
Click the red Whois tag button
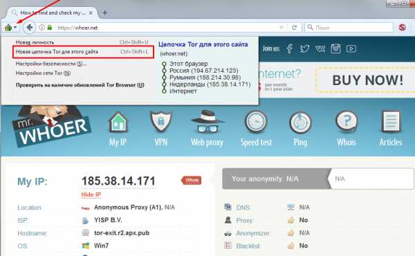click(x=192, y=181)
